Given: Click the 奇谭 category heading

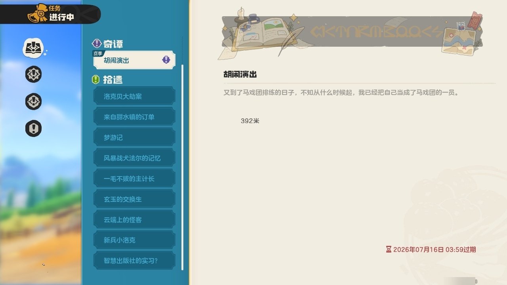Looking at the screenshot, I should tap(113, 44).
